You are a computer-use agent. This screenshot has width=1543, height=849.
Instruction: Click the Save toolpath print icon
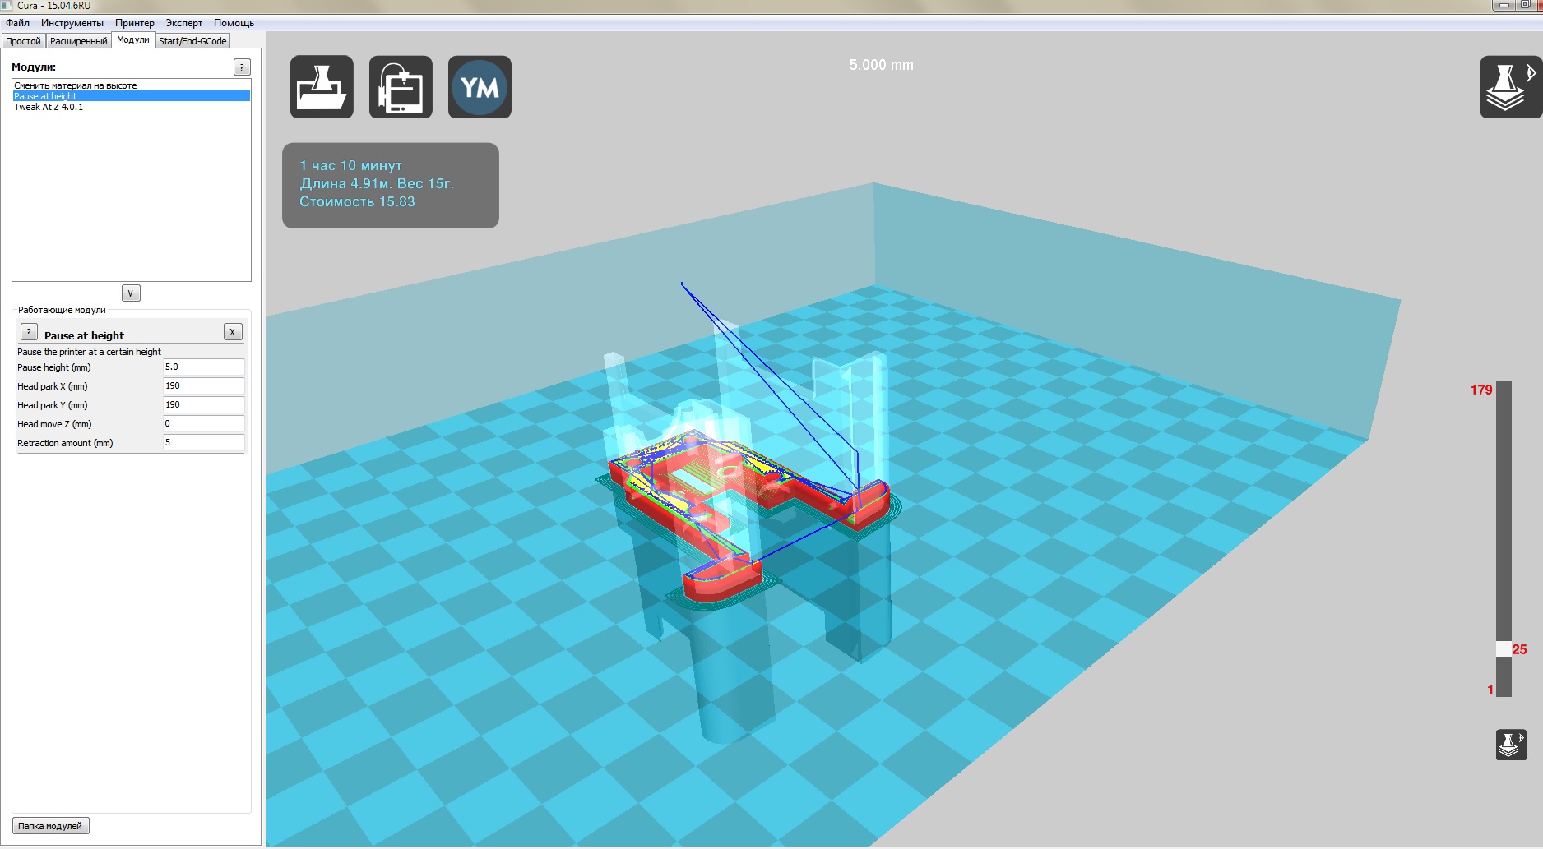point(401,87)
